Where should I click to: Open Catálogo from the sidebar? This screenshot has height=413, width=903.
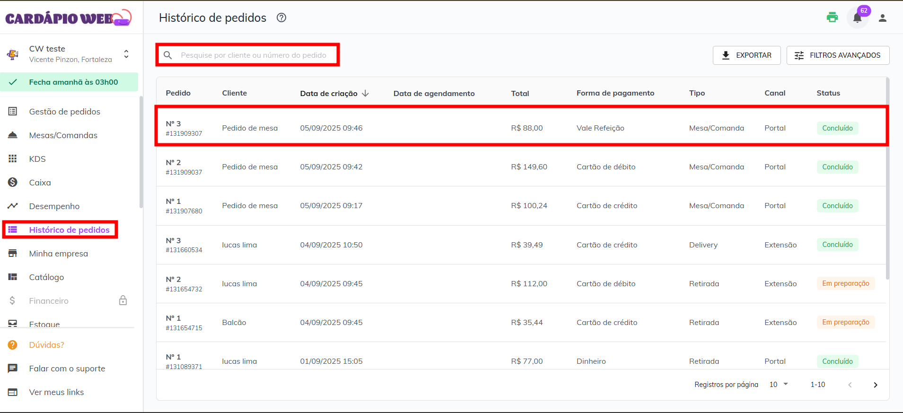[46, 277]
